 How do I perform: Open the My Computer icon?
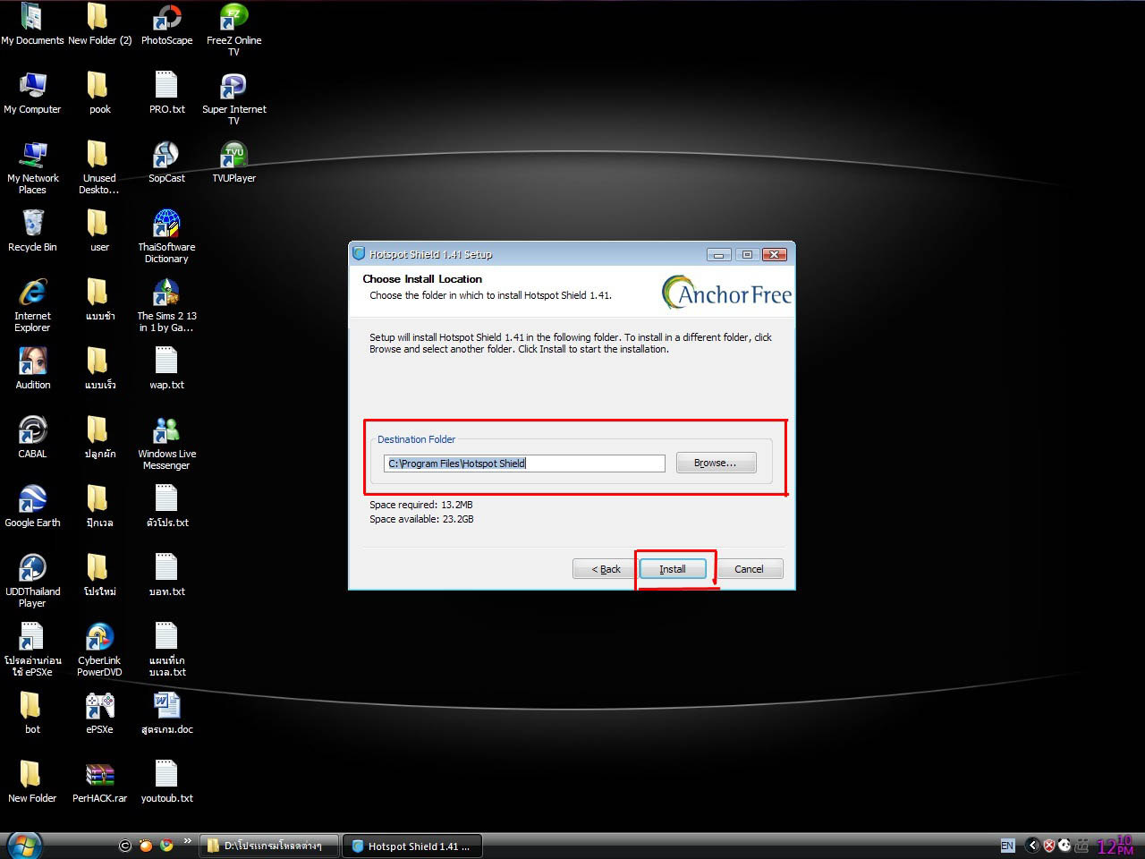pos(32,93)
